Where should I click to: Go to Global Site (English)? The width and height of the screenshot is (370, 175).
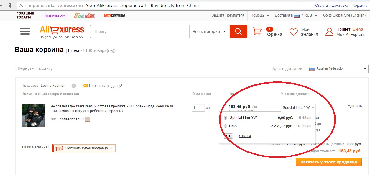[x=344, y=15]
